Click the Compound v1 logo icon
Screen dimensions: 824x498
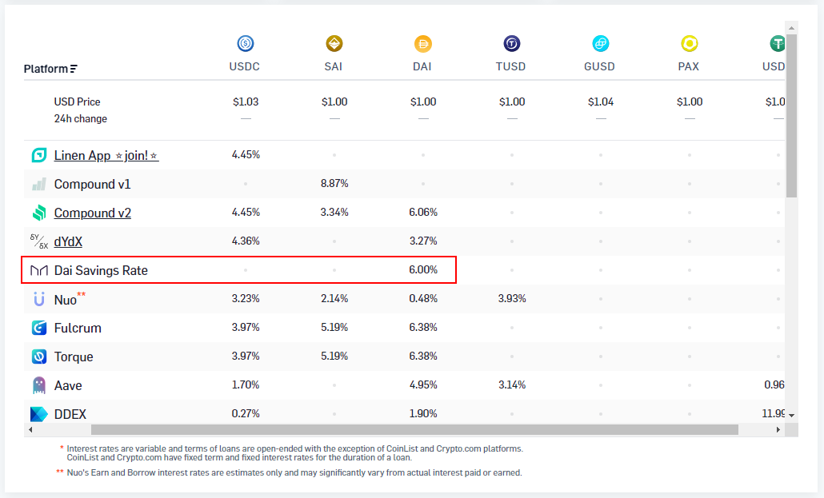39,184
